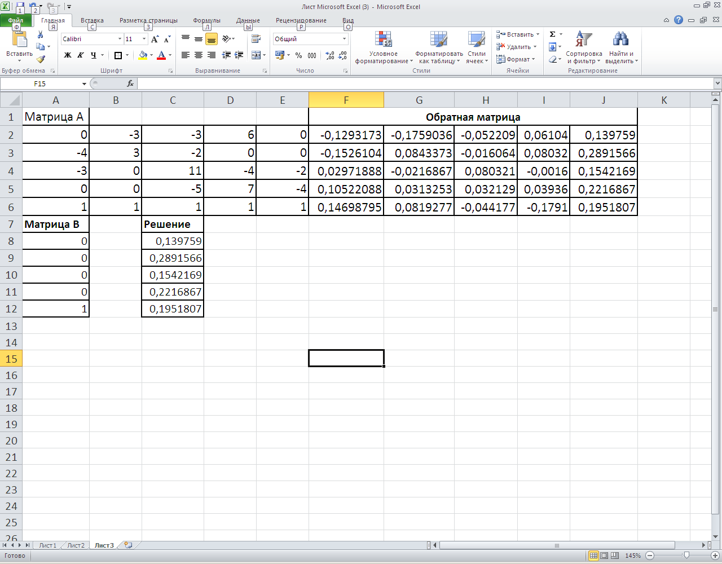
Task: Align text left in cell
Action: pyautogui.click(x=186, y=55)
